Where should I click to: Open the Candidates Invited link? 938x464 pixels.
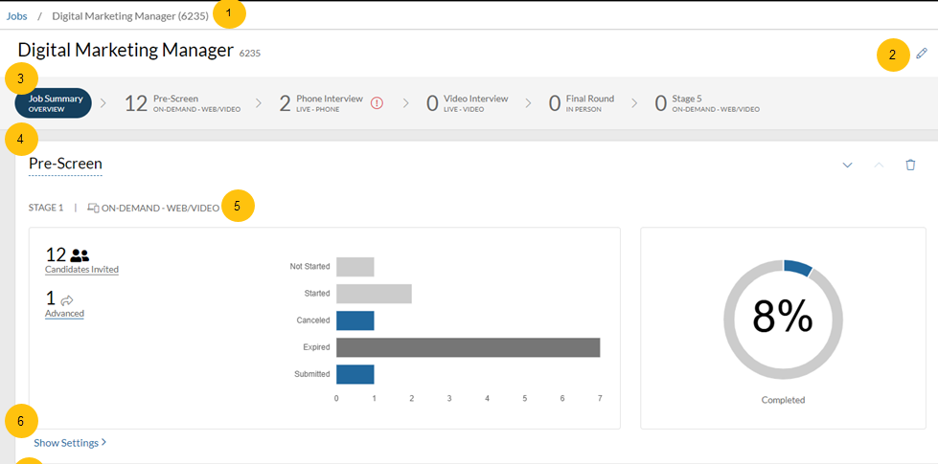tap(81, 270)
